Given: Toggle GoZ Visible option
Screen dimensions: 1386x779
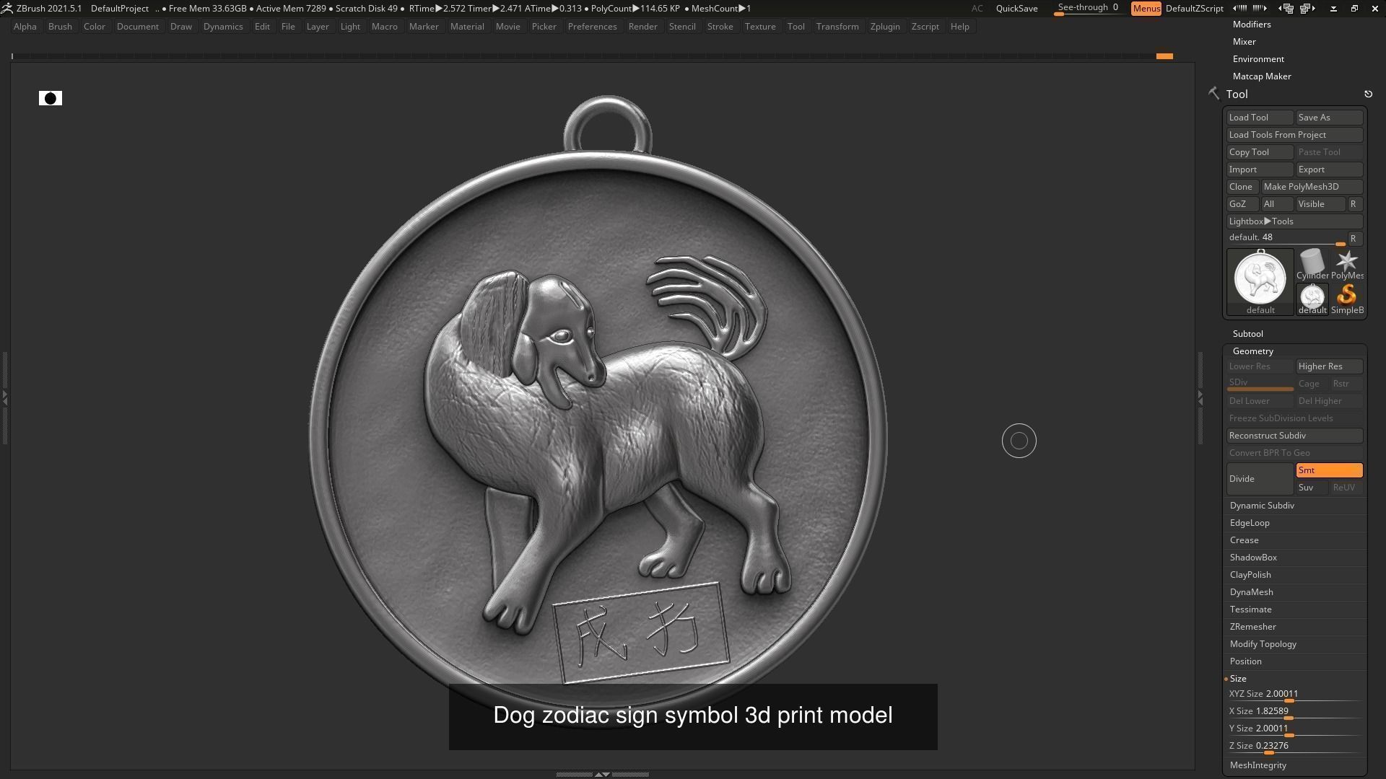Looking at the screenshot, I should 1320,204.
